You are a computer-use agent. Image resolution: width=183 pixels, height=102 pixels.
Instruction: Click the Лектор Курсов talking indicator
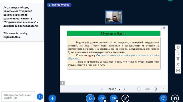pos(59,5)
